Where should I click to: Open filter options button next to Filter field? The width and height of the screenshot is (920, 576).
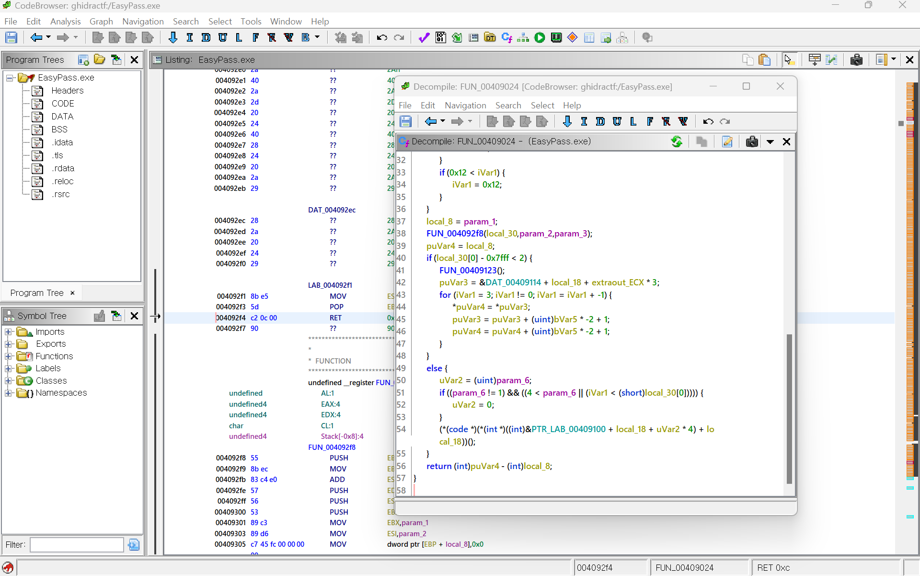(134, 545)
